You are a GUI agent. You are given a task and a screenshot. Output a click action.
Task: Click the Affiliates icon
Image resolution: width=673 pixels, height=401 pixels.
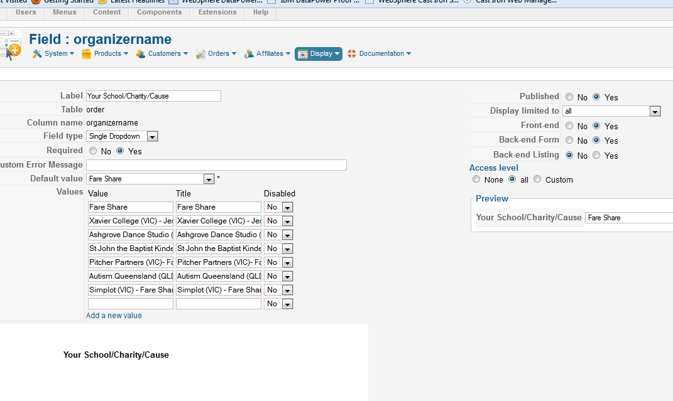coord(248,53)
